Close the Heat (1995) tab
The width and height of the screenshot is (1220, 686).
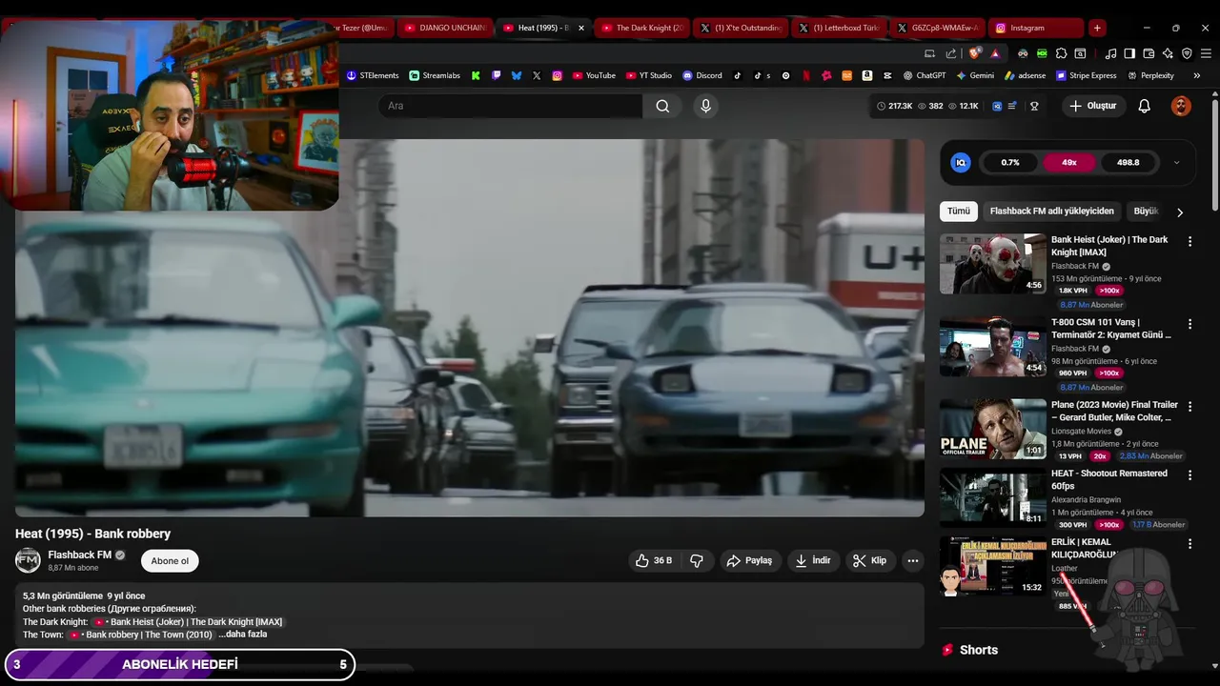click(x=581, y=28)
